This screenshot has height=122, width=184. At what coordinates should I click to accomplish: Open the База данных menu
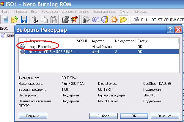point(104,12)
